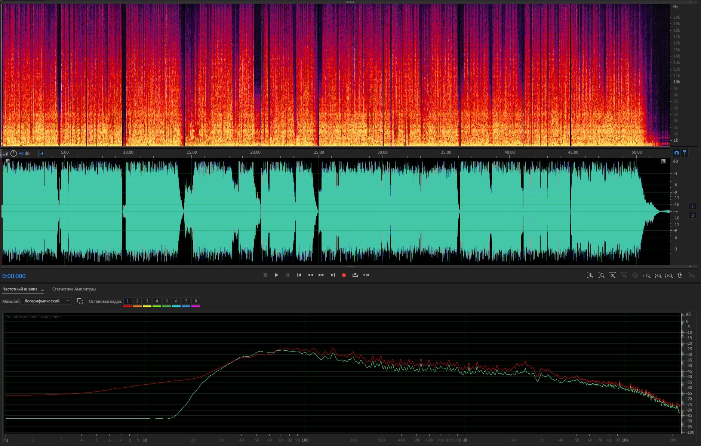
Task: Click Zoom to Selection icon
Action: pyautogui.click(x=669, y=276)
